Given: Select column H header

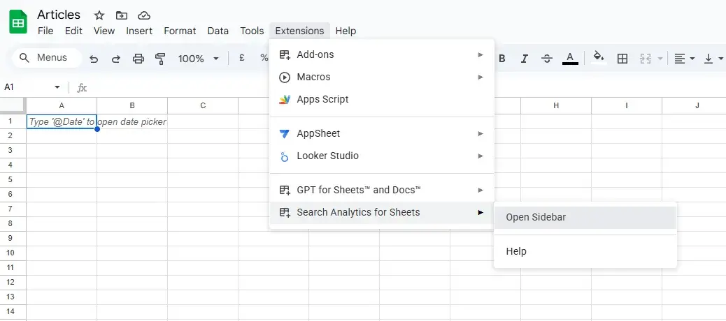Looking at the screenshot, I should point(556,106).
